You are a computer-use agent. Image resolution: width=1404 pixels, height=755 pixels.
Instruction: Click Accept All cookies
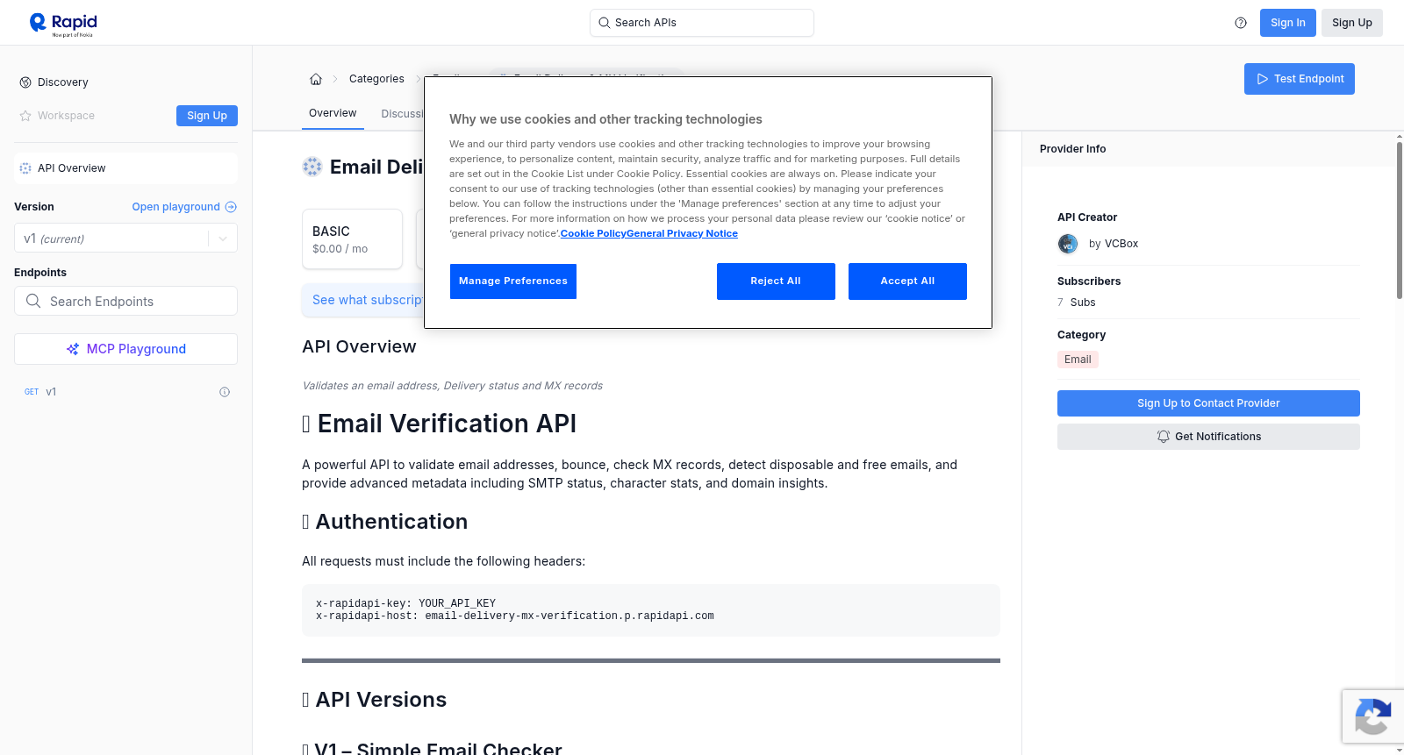click(907, 281)
